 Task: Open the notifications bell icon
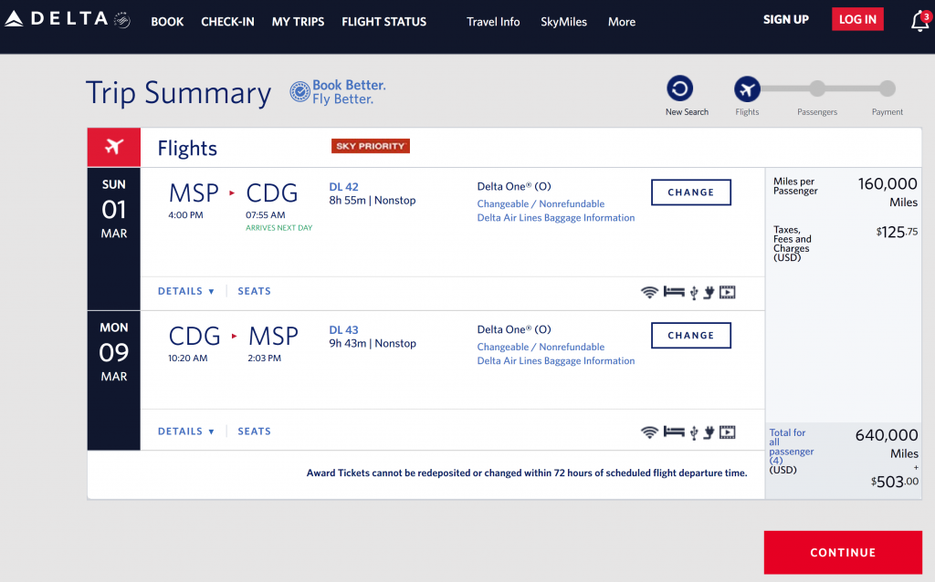920,21
